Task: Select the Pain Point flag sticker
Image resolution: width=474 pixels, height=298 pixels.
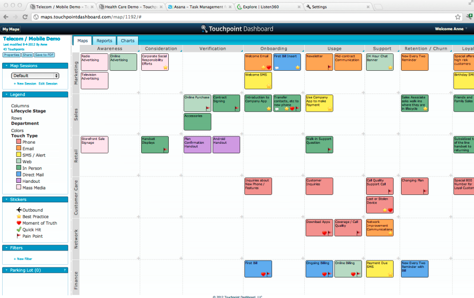Action: click(19, 236)
